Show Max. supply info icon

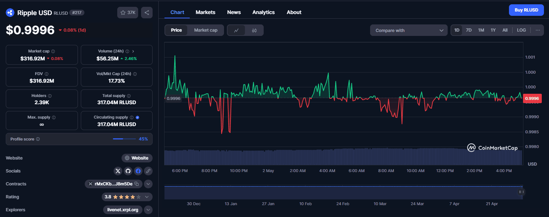[x=54, y=117]
